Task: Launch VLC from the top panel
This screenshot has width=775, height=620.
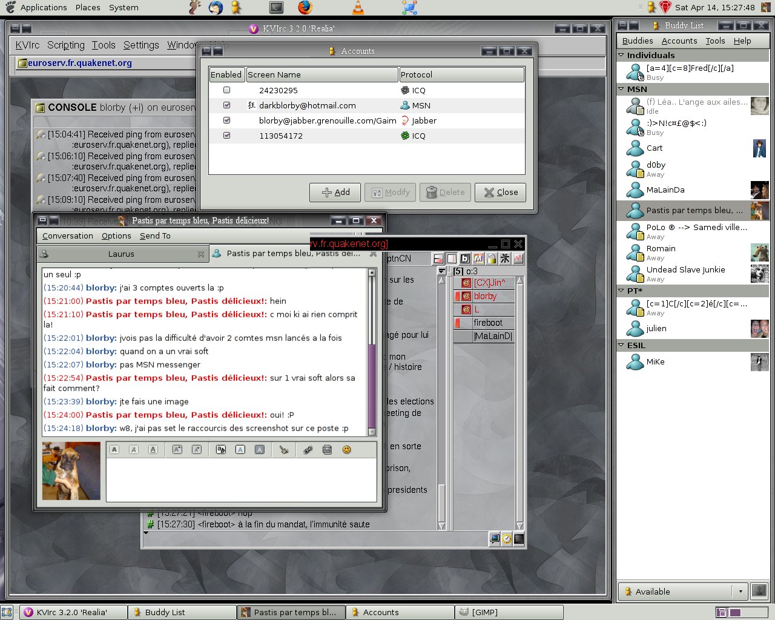Action: (x=358, y=8)
